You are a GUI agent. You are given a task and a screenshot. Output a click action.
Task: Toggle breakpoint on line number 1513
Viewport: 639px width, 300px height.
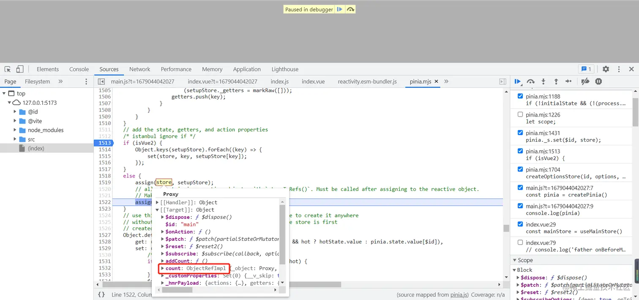point(104,143)
